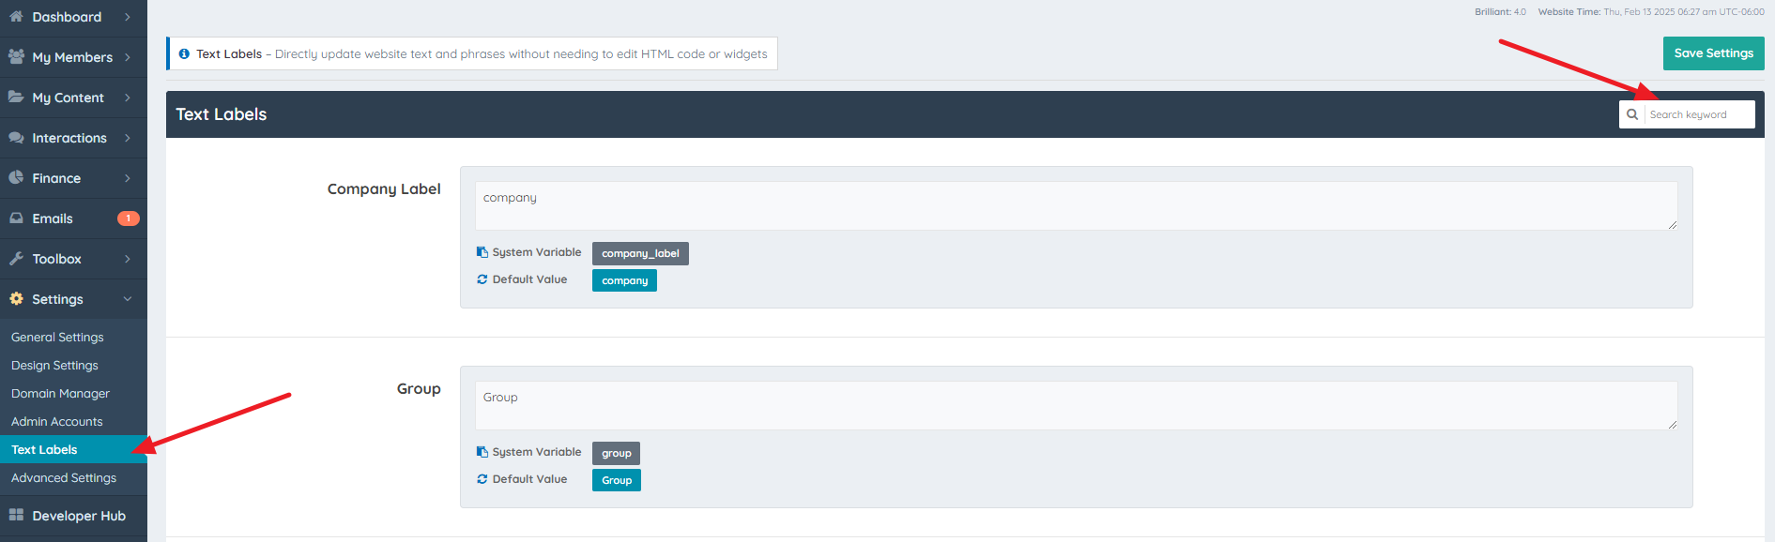Click the Website Time text

tap(1651, 12)
